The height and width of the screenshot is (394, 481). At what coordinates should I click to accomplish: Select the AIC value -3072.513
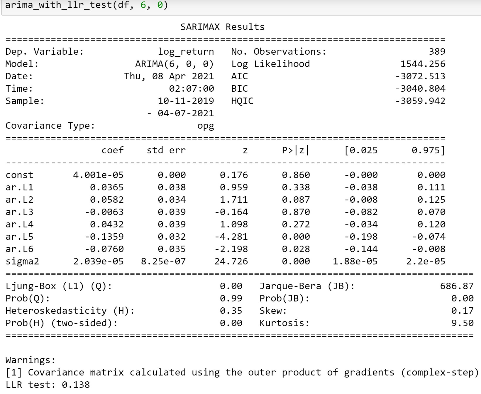[420, 76]
